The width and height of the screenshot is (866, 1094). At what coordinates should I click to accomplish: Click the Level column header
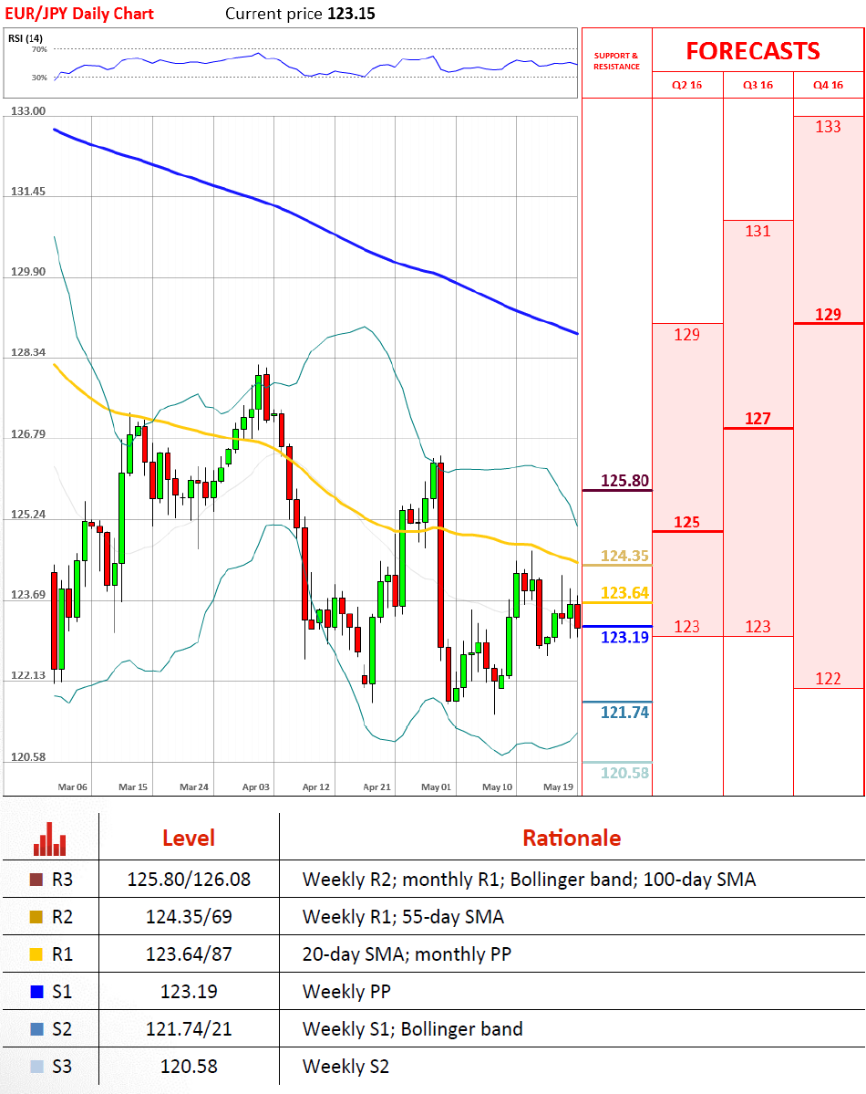click(189, 838)
